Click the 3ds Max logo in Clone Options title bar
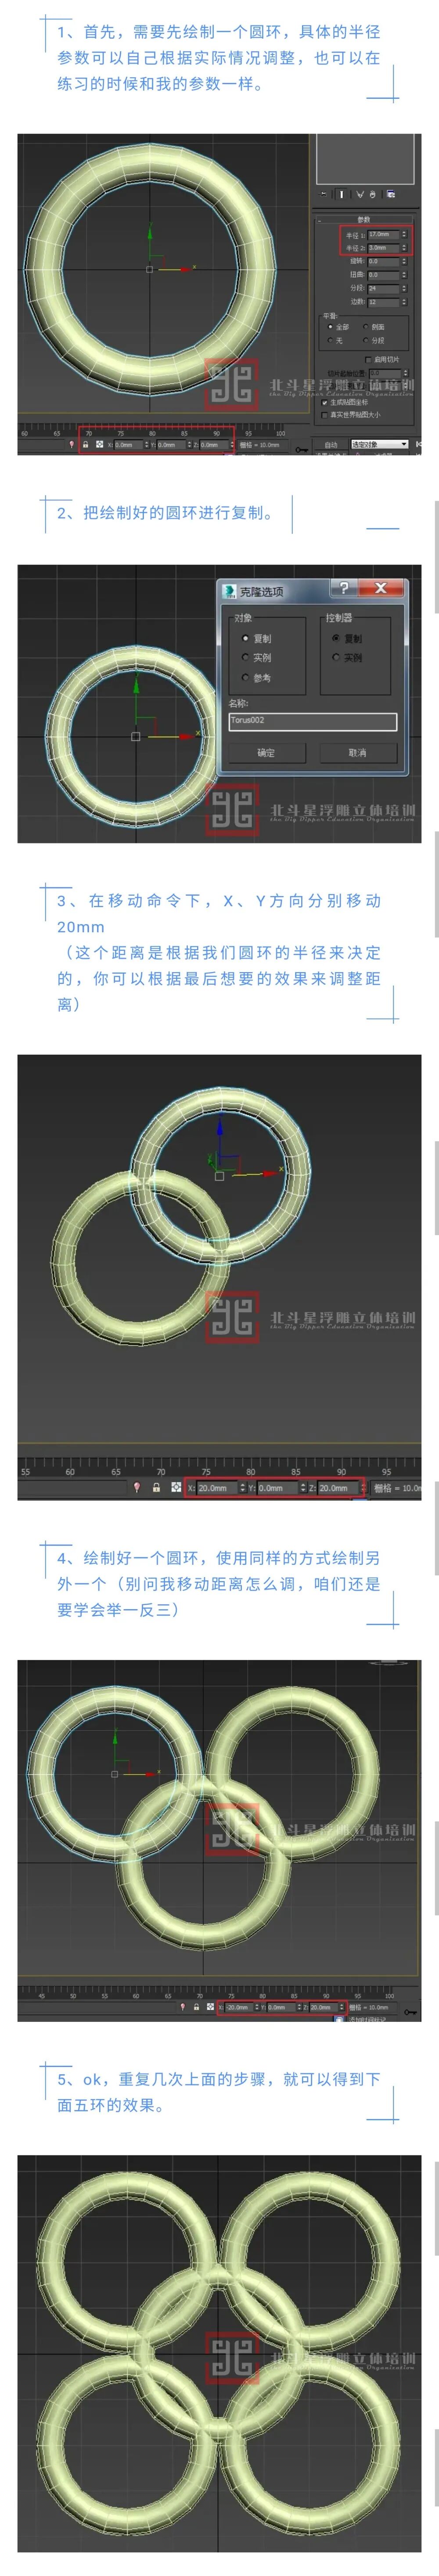This screenshot has height=2576, width=439. [229, 591]
